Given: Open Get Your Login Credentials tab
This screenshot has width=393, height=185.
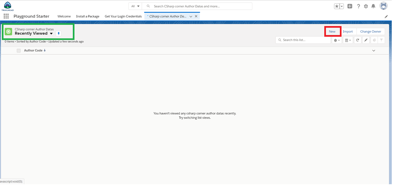Looking at the screenshot, I should pos(123,16).
